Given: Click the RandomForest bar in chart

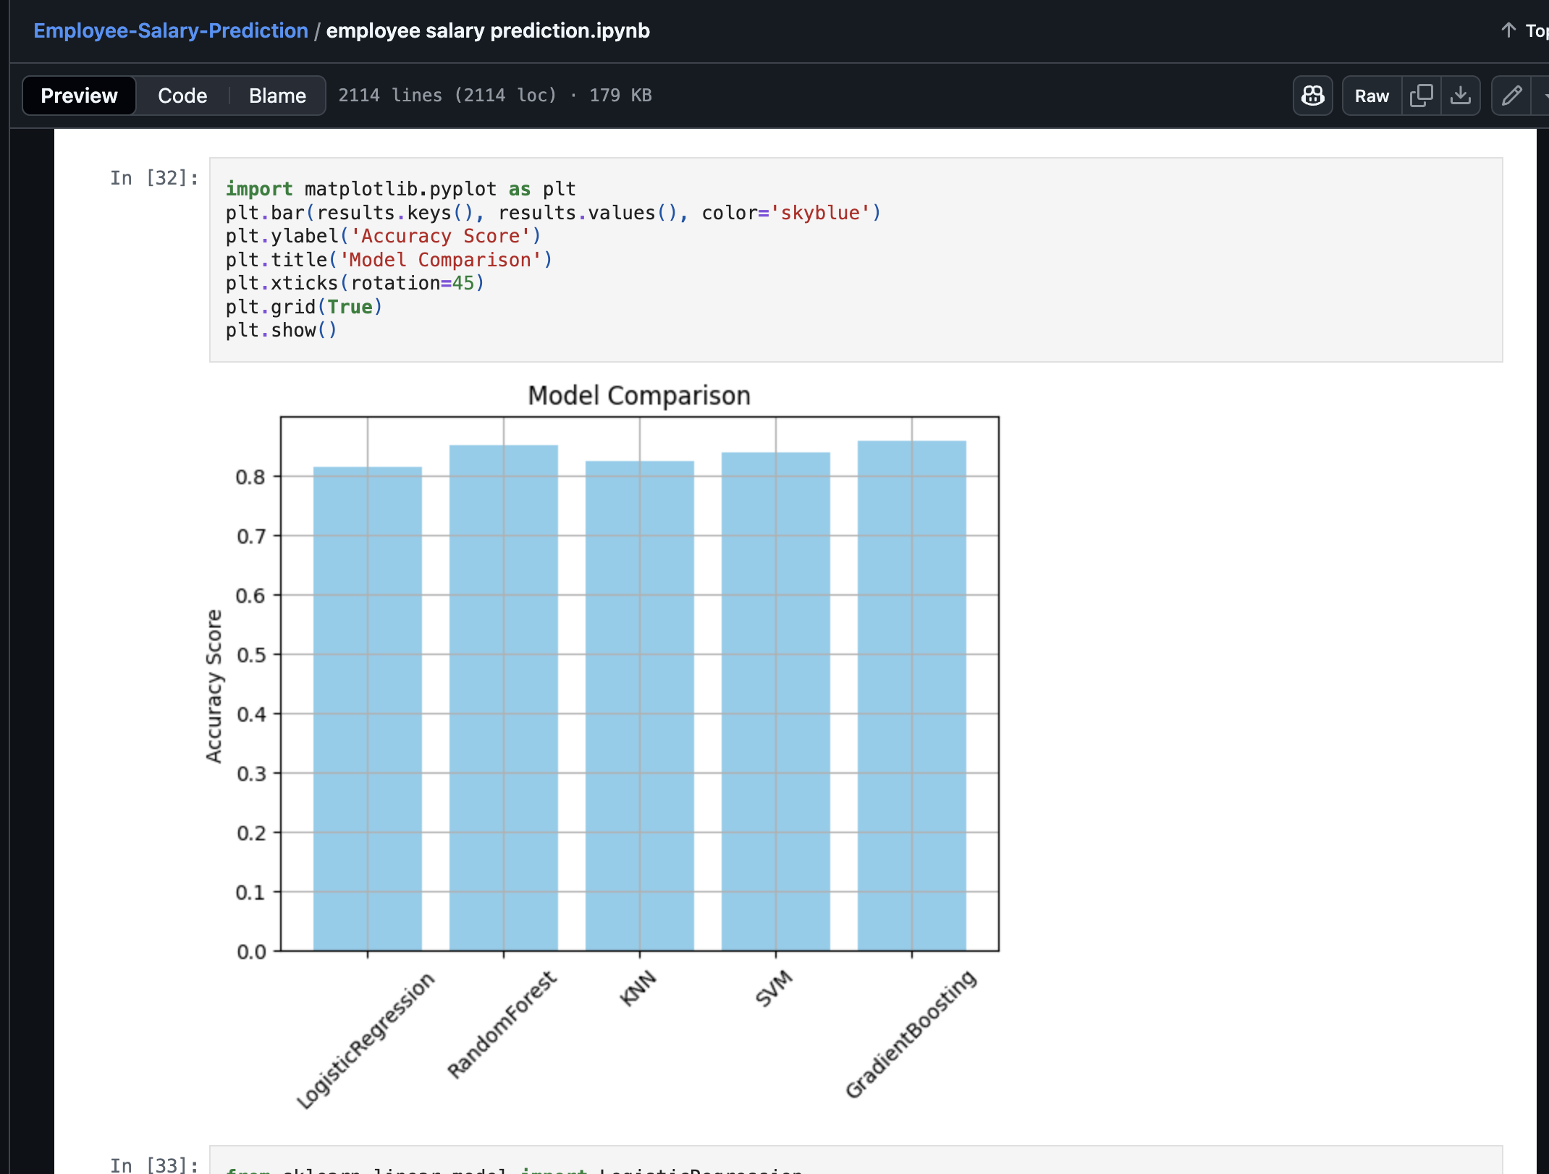Looking at the screenshot, I should pyautogui.click(x=503, y=698).
